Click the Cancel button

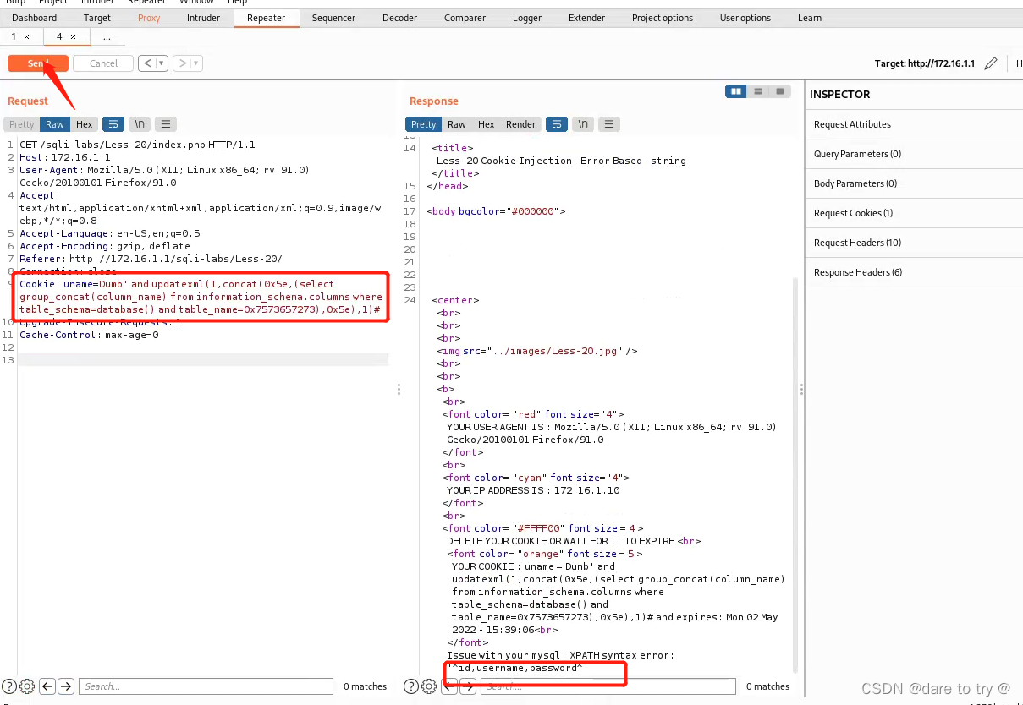[x=103, y=63]
